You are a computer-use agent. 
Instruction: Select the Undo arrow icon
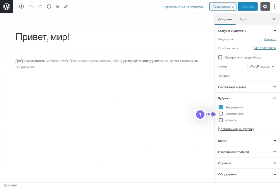pyautogui.click(x=31, y=7)
